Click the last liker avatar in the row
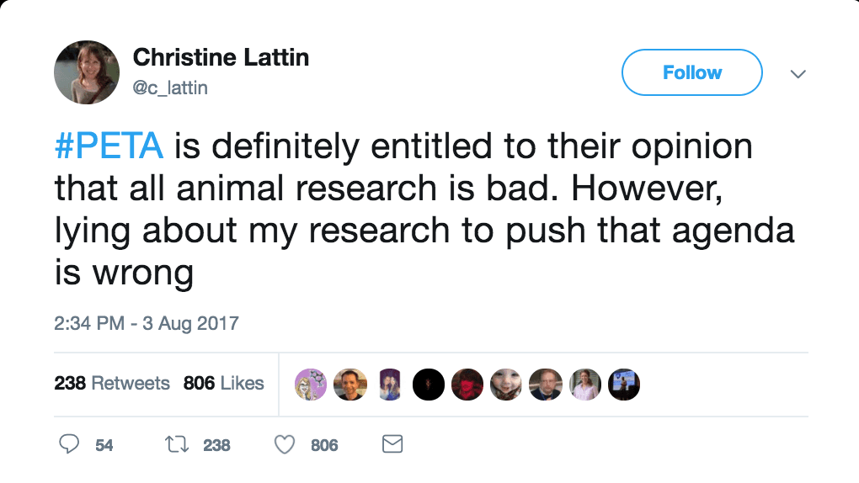859x483 pixels. point(624,385)
